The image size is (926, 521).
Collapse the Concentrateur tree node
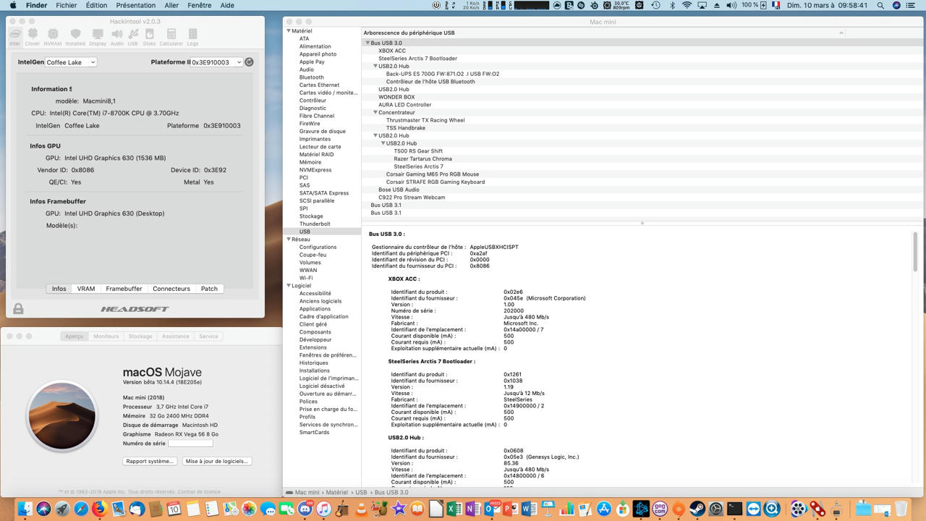click(x=375, y=112)
